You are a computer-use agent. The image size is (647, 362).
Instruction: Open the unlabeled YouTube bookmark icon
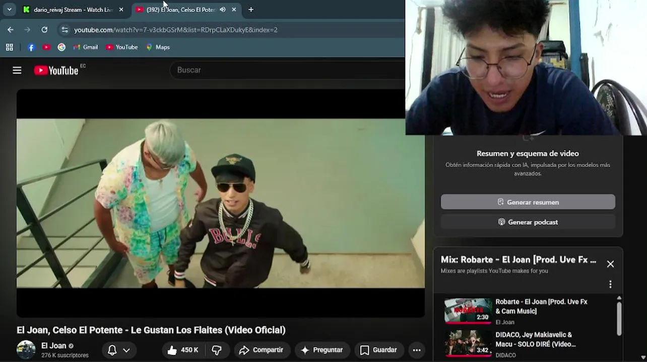[x=46, y=47]
